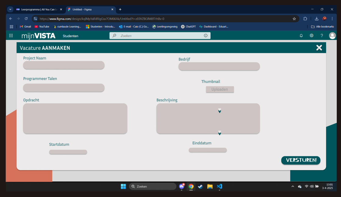Open the user profile avatar
The height and width of the screenshot is (197, 341).
click(332, 36)
